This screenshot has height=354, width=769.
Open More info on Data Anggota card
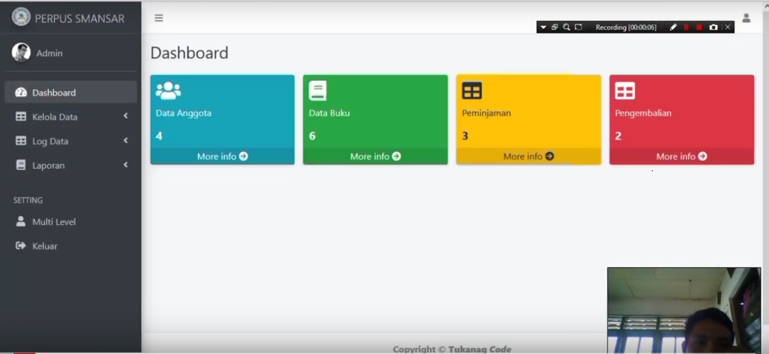pyautogui.click(x=222, y=156)
